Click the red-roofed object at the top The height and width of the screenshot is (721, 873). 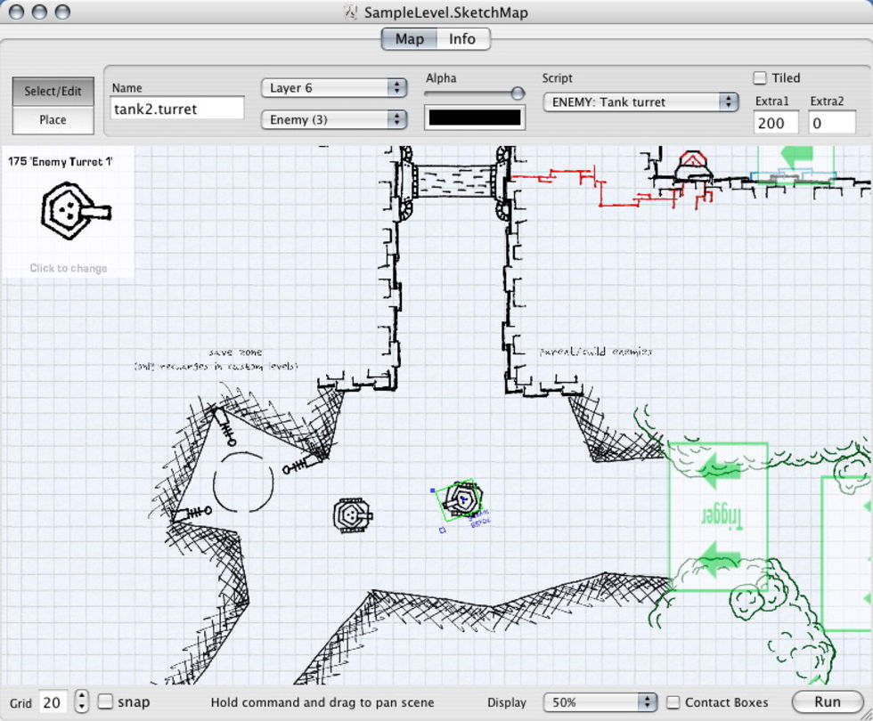[x=692, y=166]
